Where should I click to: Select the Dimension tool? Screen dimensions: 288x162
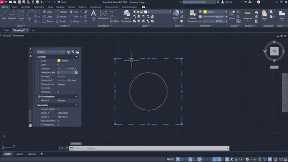[103, 15]
